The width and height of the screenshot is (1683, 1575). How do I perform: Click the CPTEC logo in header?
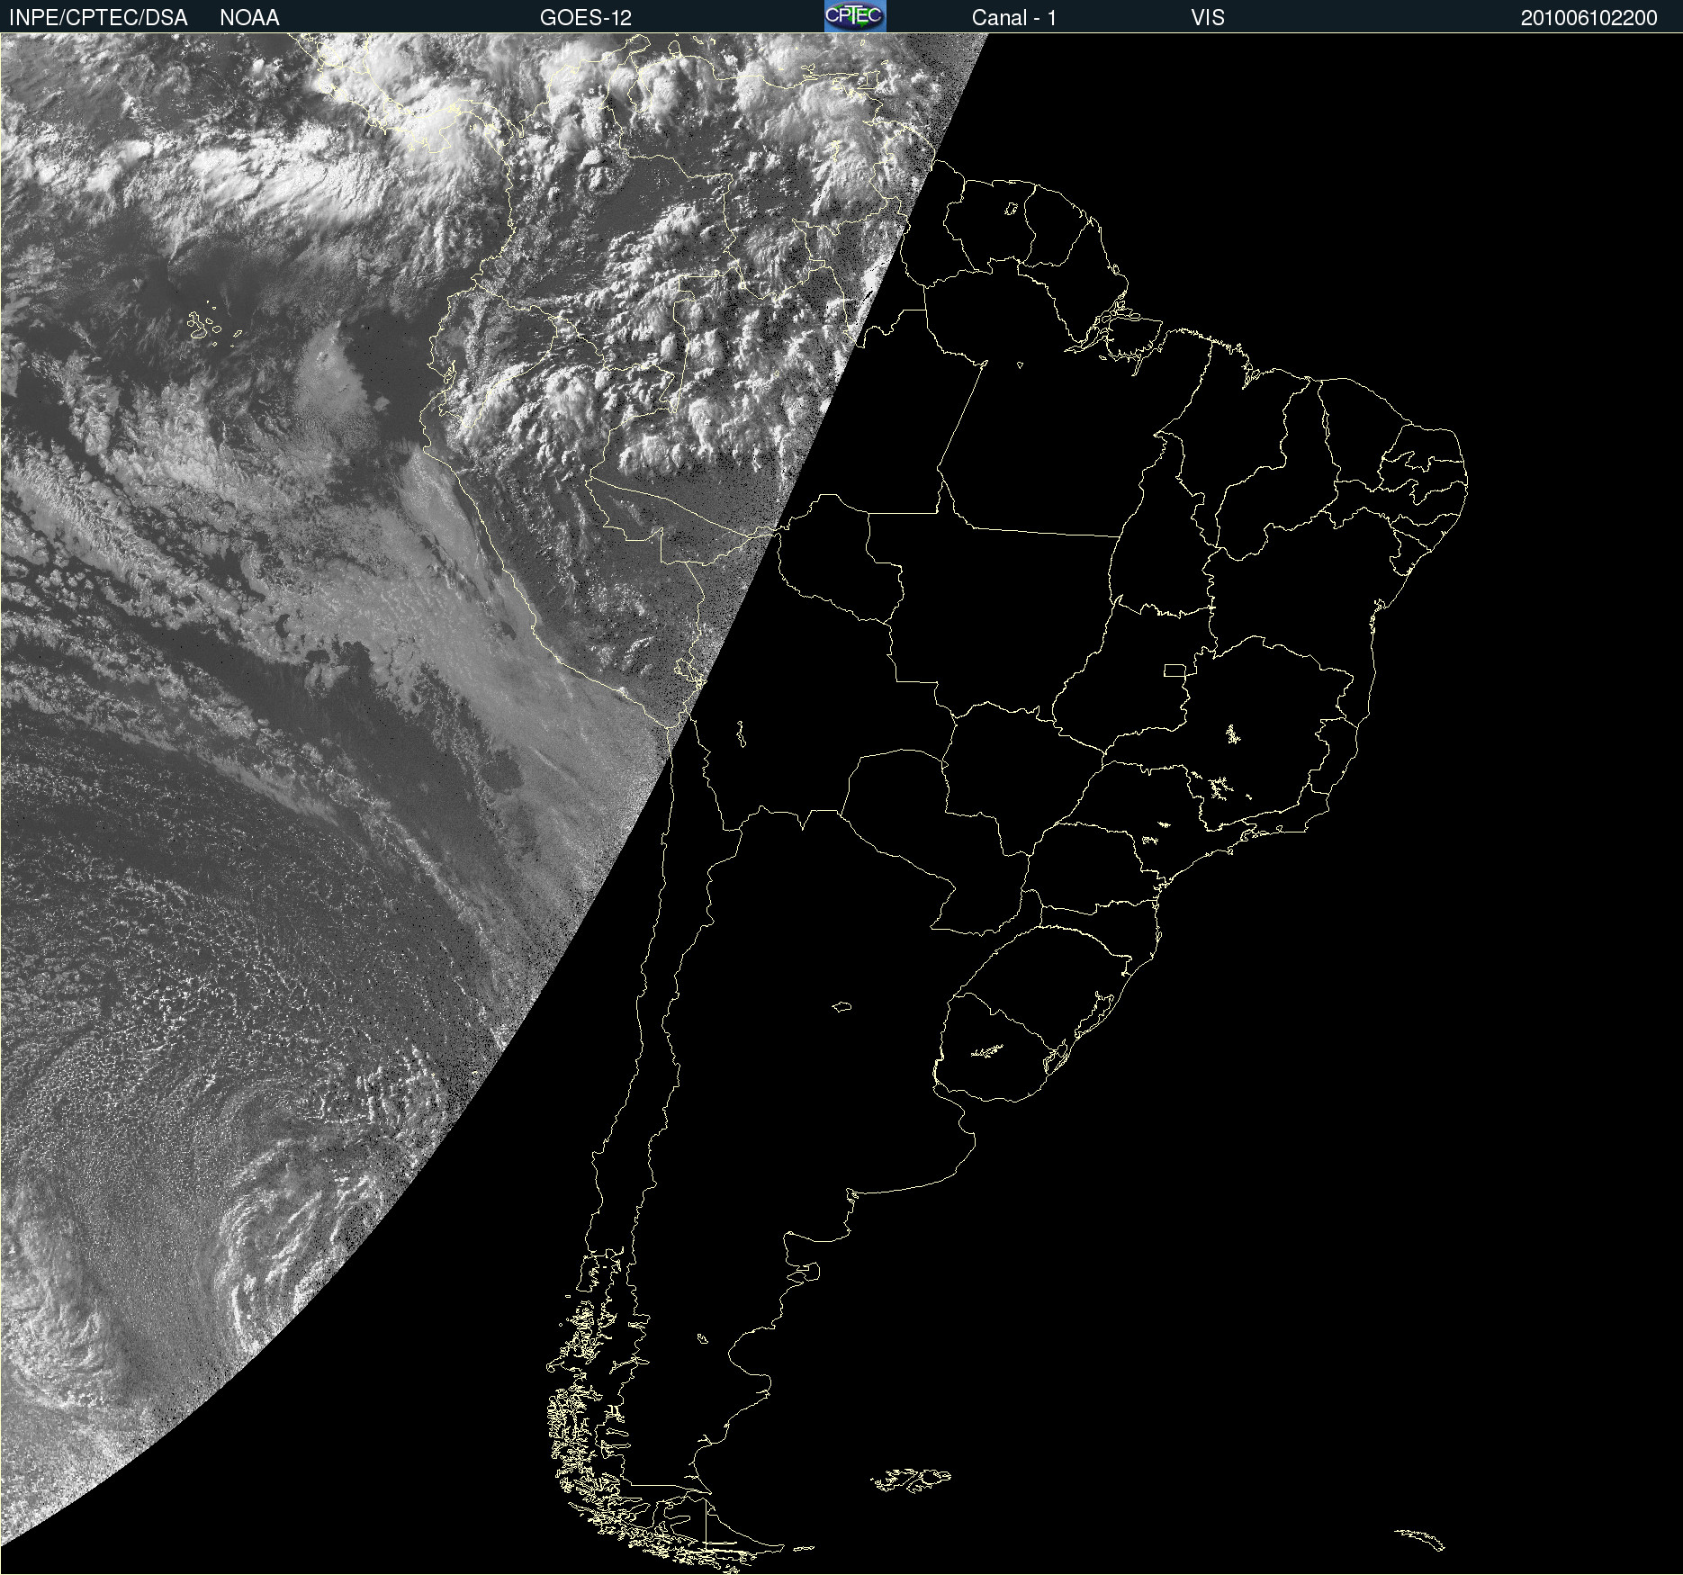point(855,16)
